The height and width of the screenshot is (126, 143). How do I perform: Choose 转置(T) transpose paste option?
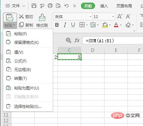(28, 78)
